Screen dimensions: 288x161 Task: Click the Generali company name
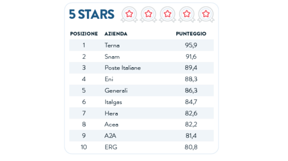click(x=116, y=91)
